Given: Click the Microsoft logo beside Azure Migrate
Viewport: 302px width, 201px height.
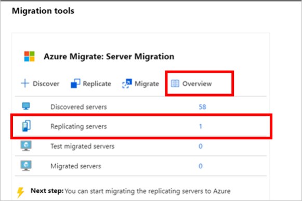Looking at the screenshot, I should click(29, 56).
